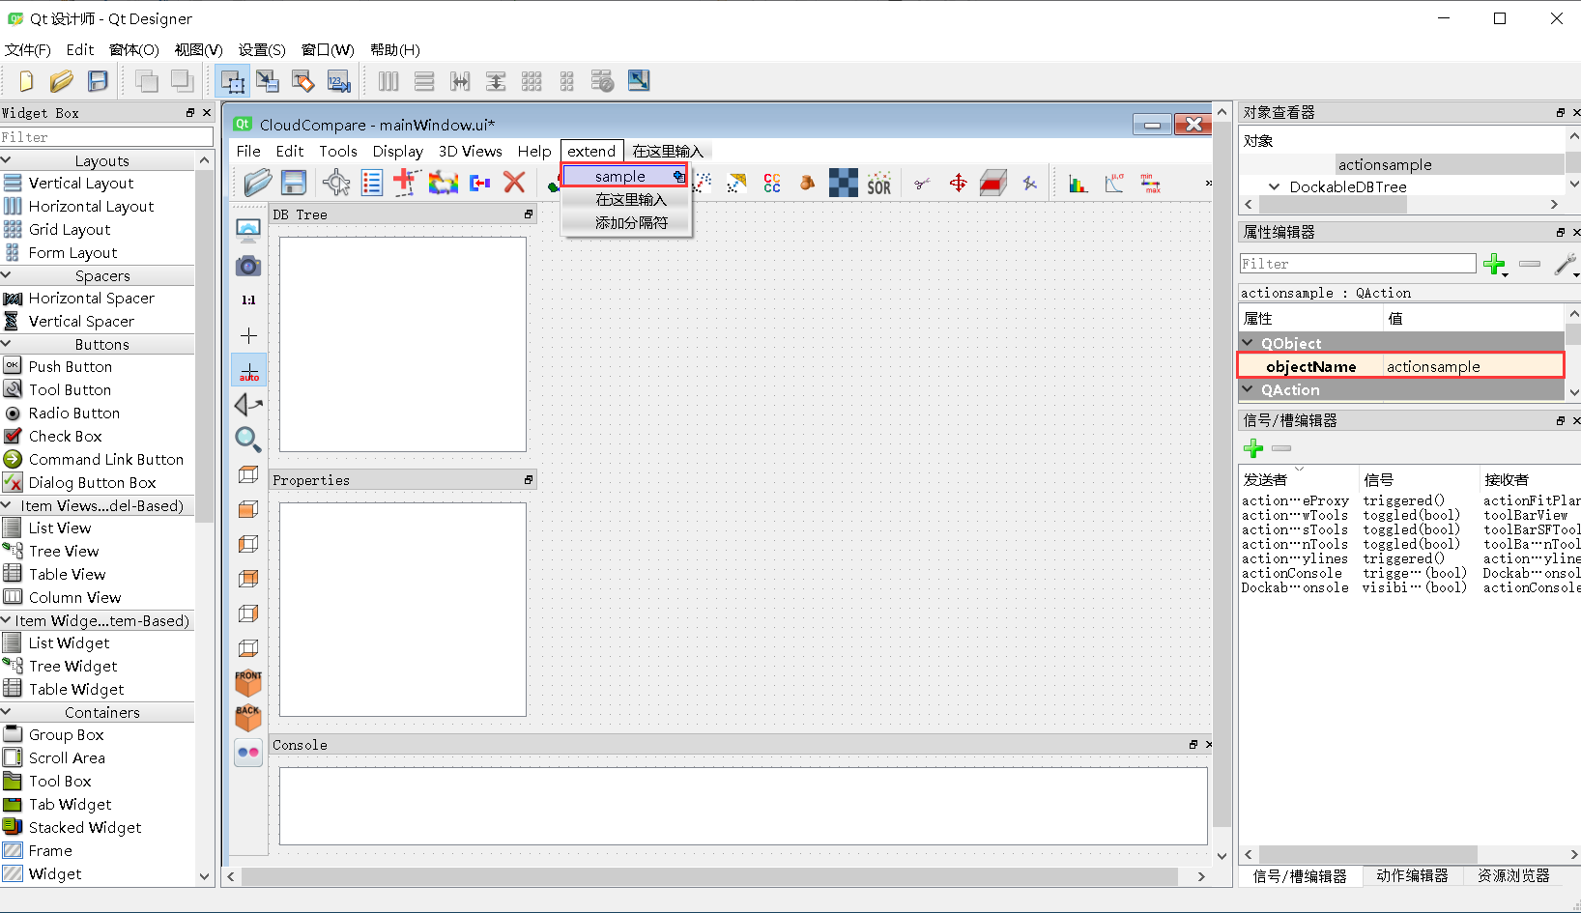Toggle the auto pivot icon in left toolbar

point(248,371)
